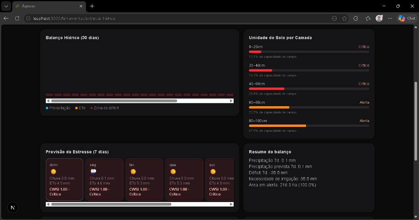
Task: Reload the current page
Action: [x=17, y=18]
